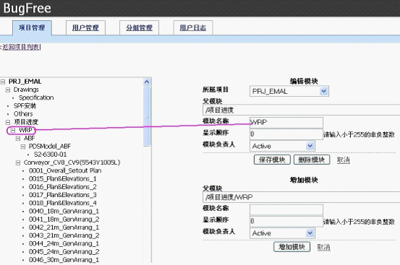This screenshot has width=400, height=265.
Task: Select the Specification tree item
Action: [36, 97]
